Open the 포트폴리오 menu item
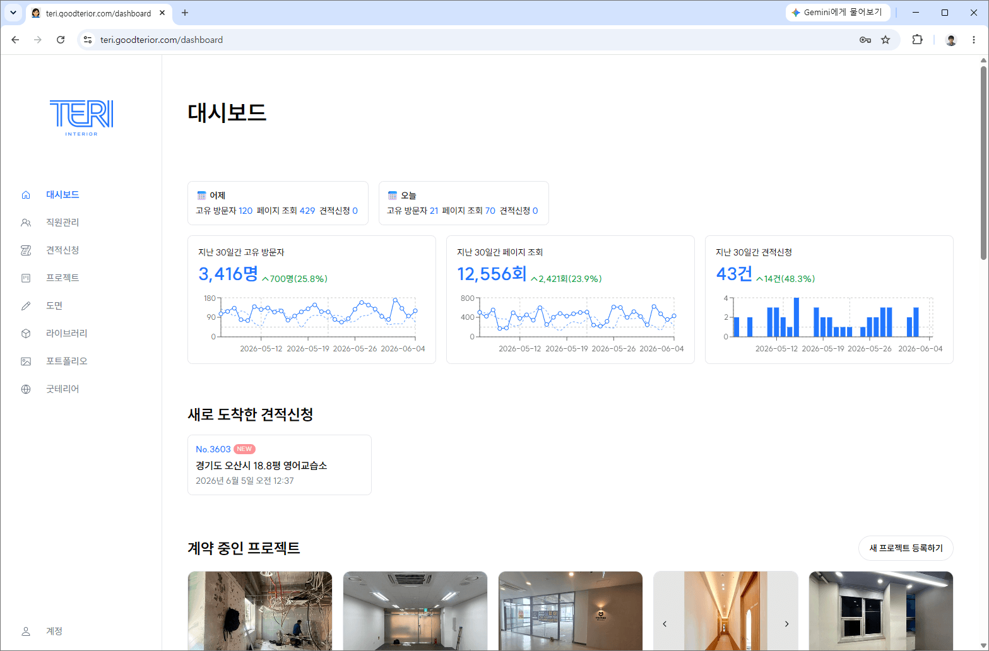Image resolution: width=989 pixels, height=651 pixels. (x=67, y=361)
